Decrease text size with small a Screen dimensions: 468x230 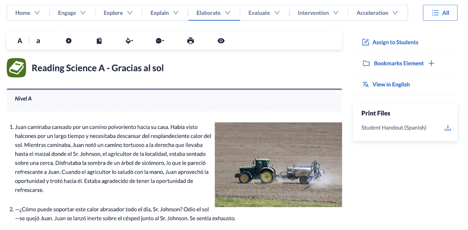click(x=38, y=41)
